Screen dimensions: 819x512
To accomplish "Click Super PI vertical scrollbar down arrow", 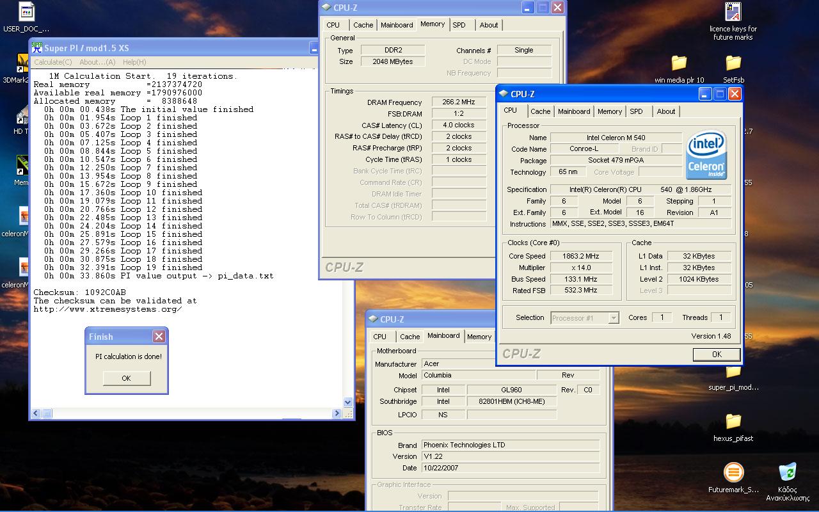I will 348,402.
